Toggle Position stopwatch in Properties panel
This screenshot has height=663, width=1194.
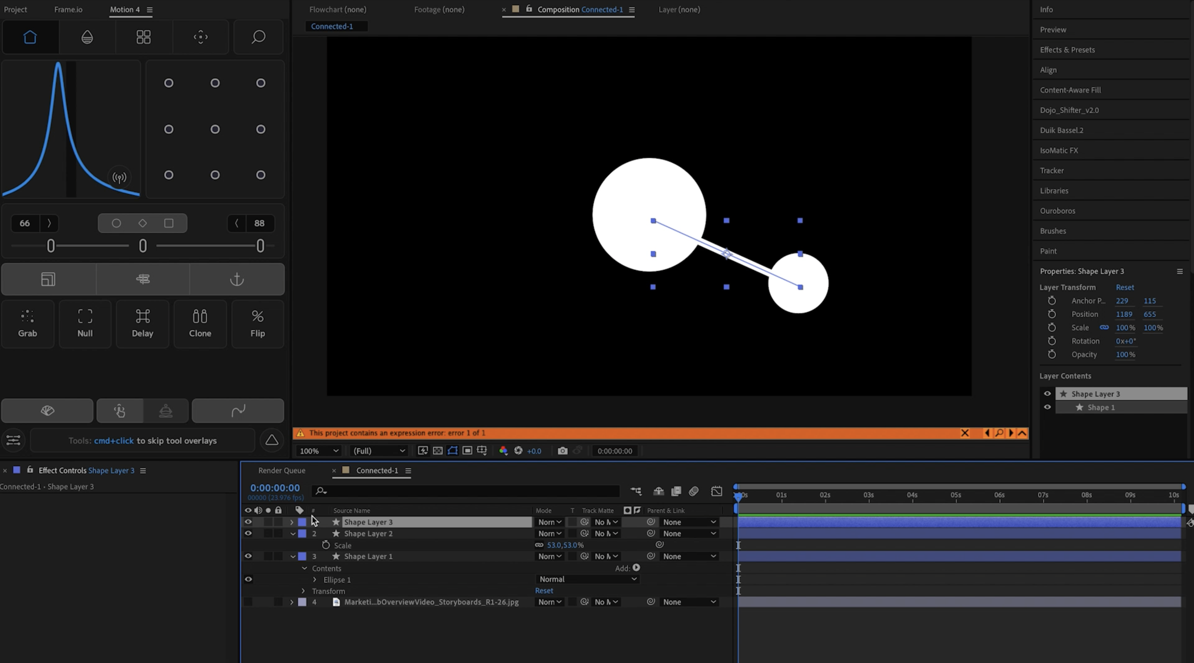point(1052,314)
